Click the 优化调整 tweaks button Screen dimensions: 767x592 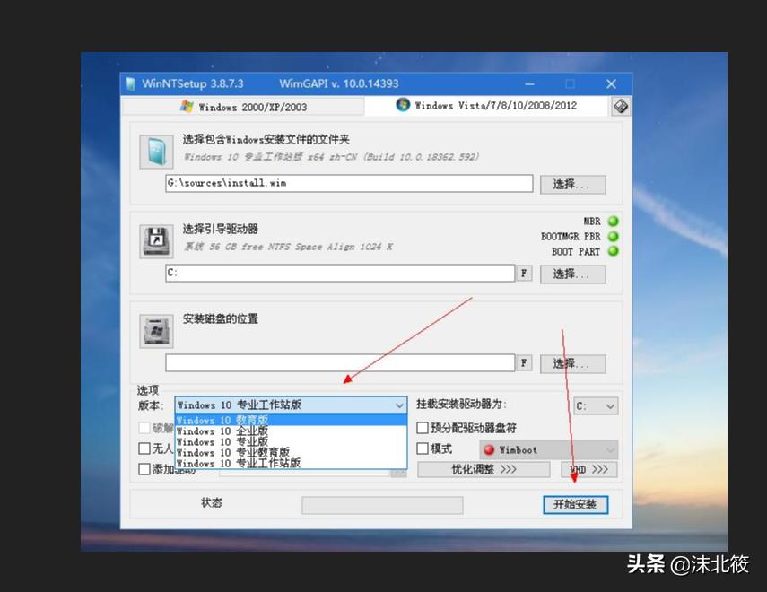(482, 470)
